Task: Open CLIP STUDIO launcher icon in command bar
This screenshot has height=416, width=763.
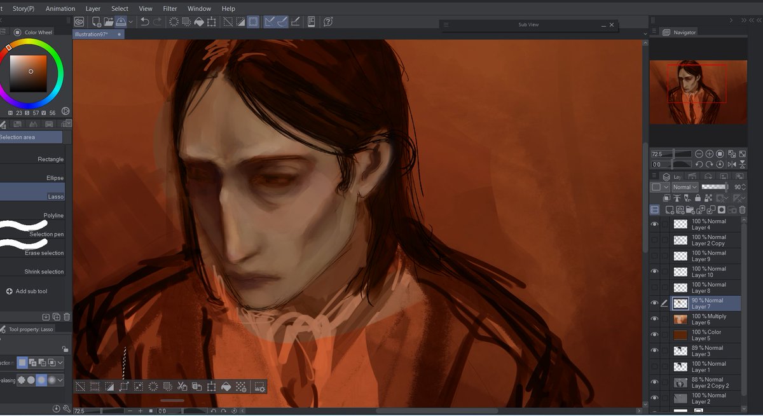Action: (79, 22)
